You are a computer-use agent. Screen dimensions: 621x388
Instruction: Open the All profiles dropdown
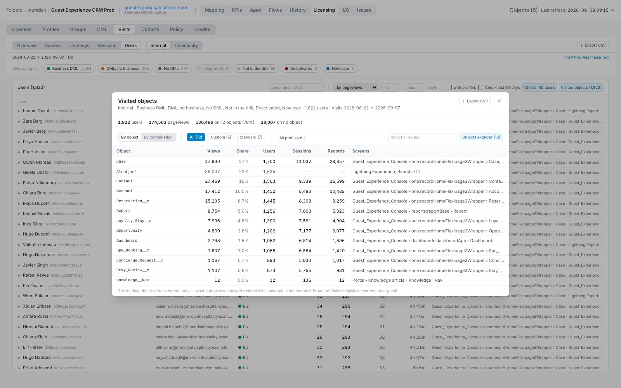(x=290, y=138)
